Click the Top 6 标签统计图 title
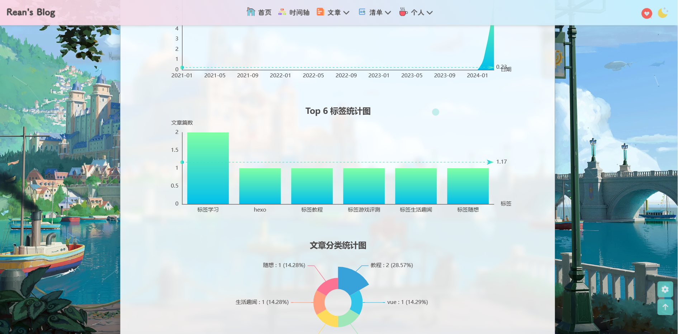Viewport: 678px width, 334px height. [338, 111]
